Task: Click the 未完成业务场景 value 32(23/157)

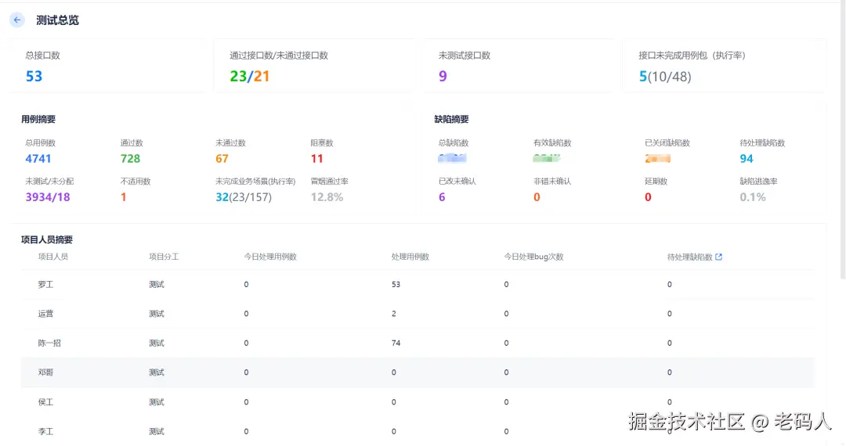Action: click(x=244, y=197)
